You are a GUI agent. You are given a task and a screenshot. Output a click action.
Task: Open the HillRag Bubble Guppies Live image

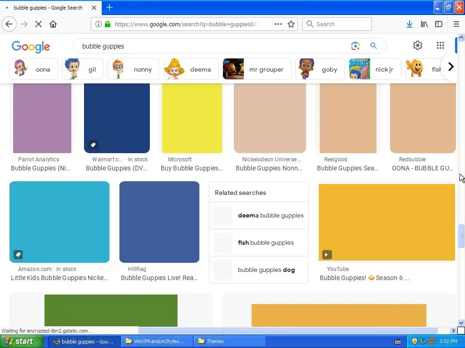(159, 222)
